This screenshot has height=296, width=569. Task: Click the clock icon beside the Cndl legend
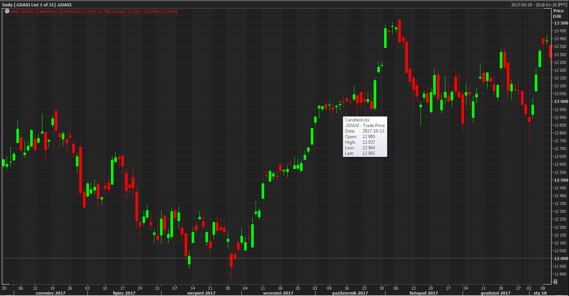(7, 12)
